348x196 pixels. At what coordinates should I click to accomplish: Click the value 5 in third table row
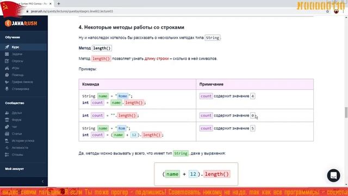[x=252, y=128]
